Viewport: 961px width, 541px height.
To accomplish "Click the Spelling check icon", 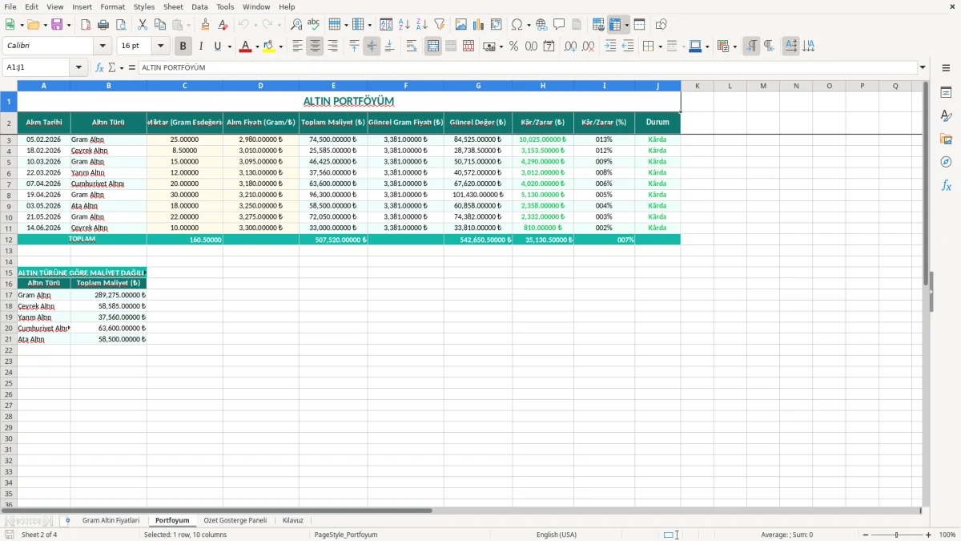I will pyautogui.click(x=314, y=25).
